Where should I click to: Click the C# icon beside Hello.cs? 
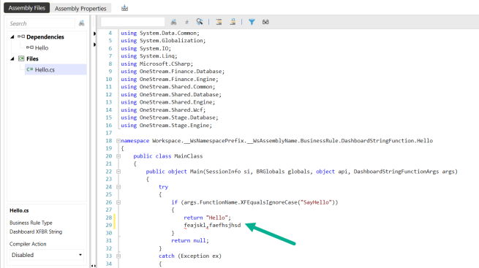click(x=30, y=69)
